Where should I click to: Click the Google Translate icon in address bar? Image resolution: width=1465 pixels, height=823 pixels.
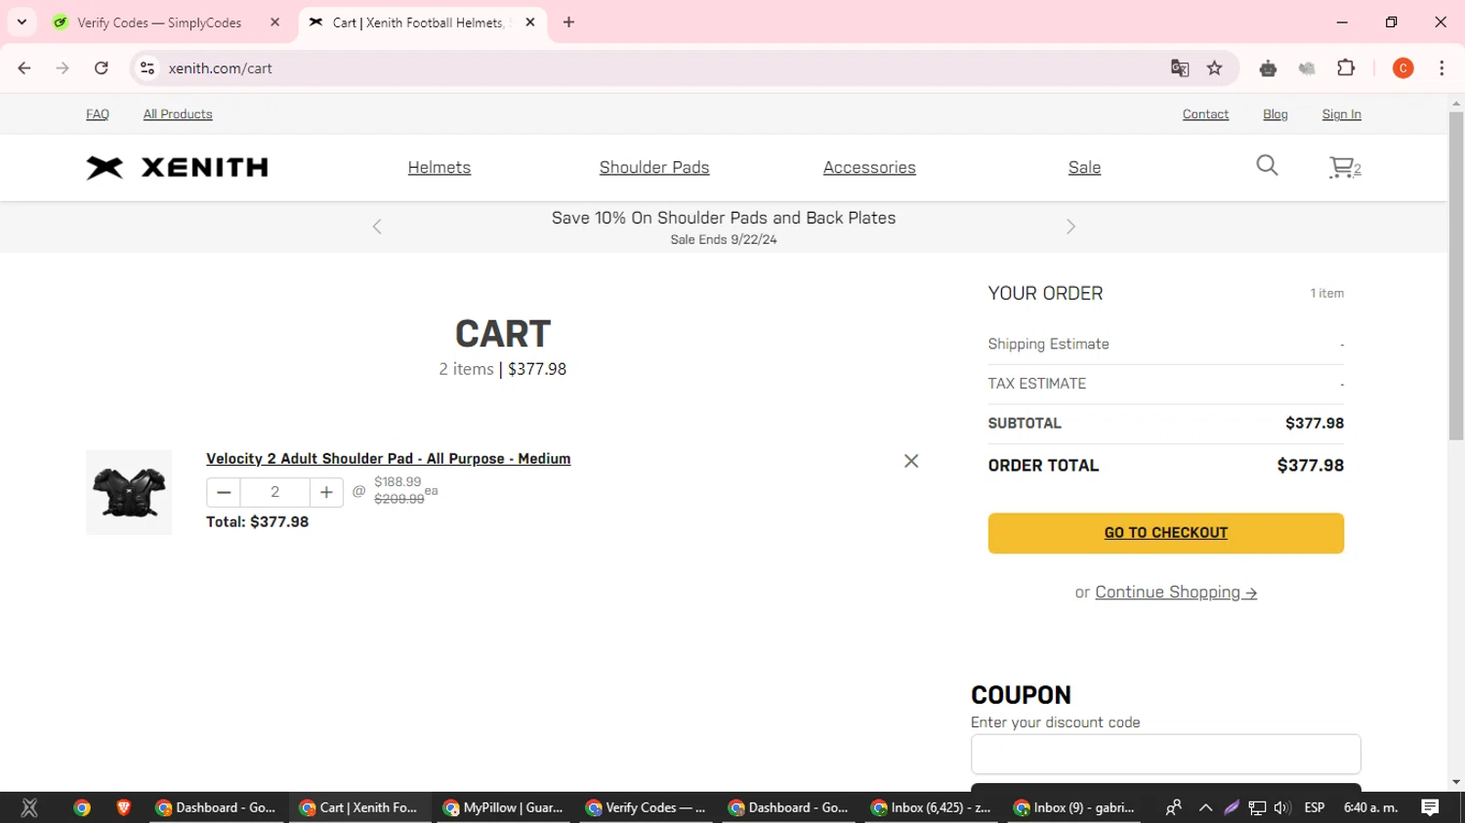coord(1180,68)
